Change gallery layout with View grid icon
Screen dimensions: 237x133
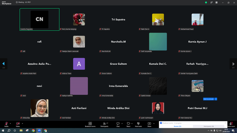coord(216,3)
